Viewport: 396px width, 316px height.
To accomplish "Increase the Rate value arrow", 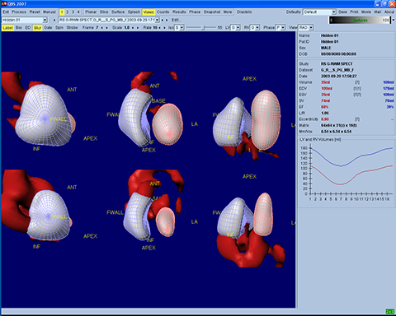I will [164, 28].
